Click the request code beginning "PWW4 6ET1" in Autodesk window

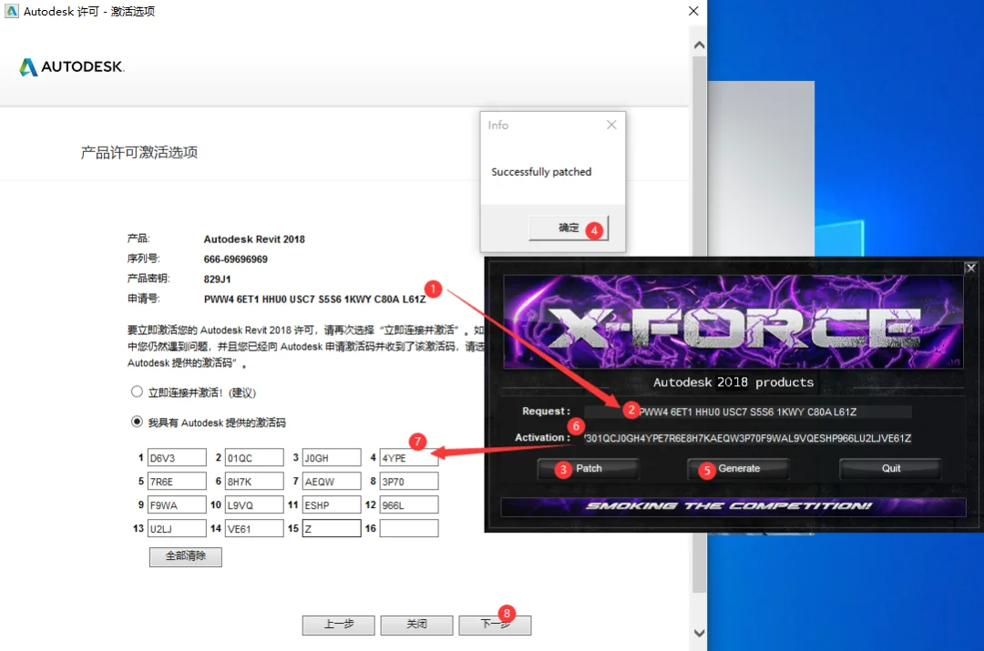[x=314, y=300]
